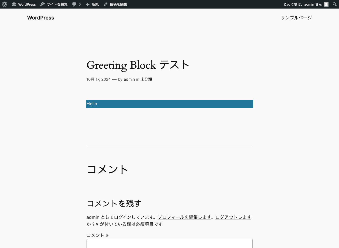Click the post title Greeting Block テスト

138,65
